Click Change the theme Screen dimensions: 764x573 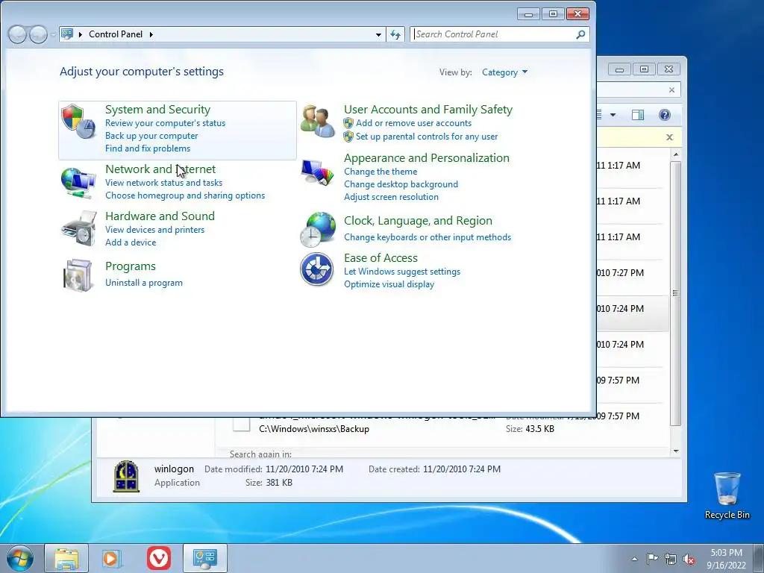coord(381,172)
